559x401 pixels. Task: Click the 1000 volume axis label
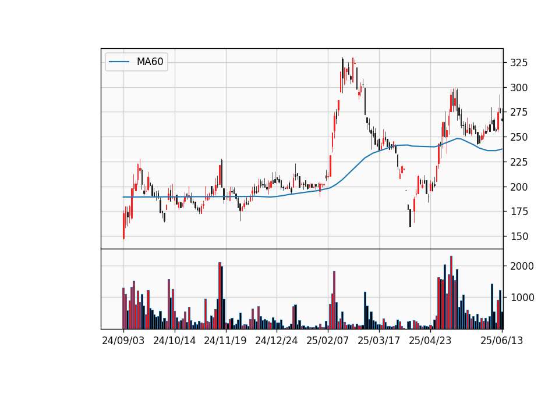pos(522,298)
